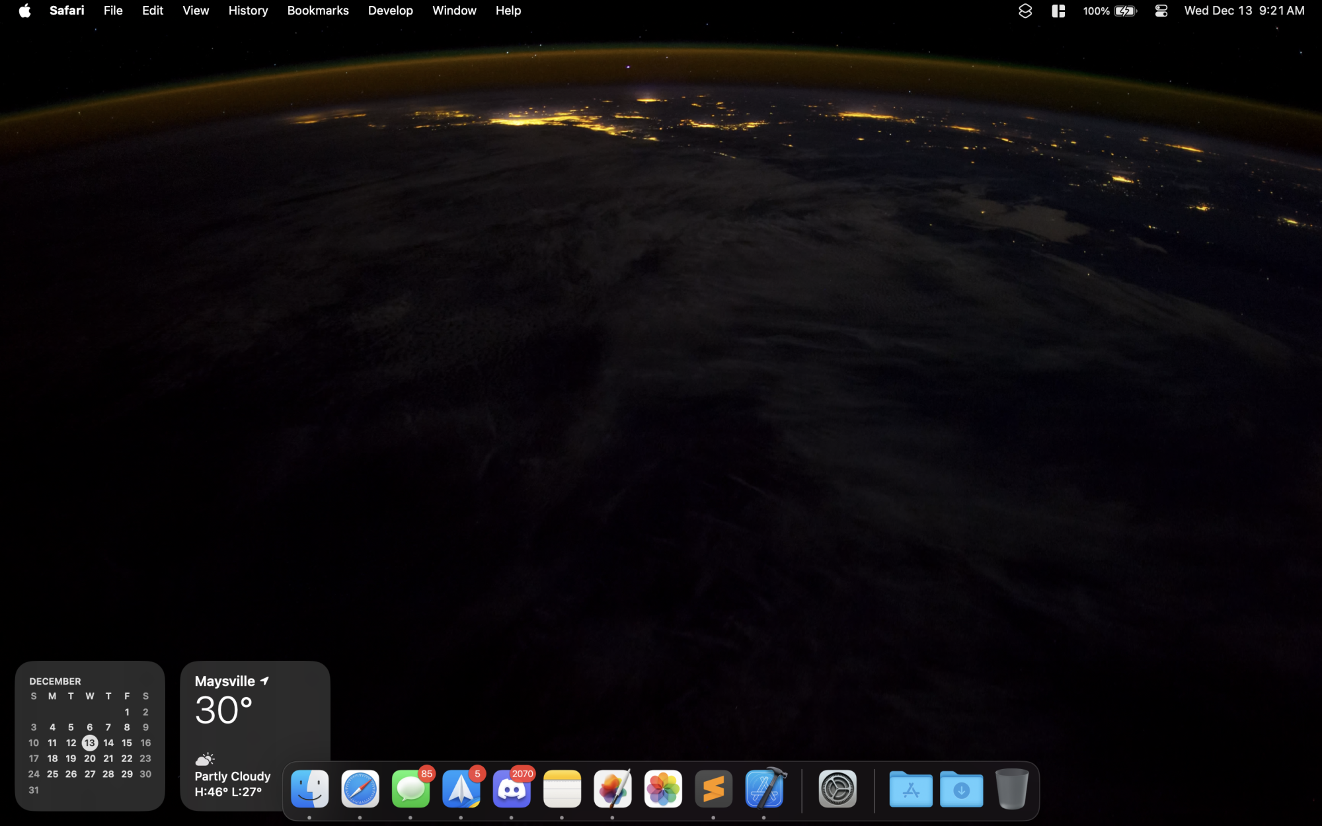Launch Pixelmator Pro from the Dock

pyautogui.click(x=612, y=789)
